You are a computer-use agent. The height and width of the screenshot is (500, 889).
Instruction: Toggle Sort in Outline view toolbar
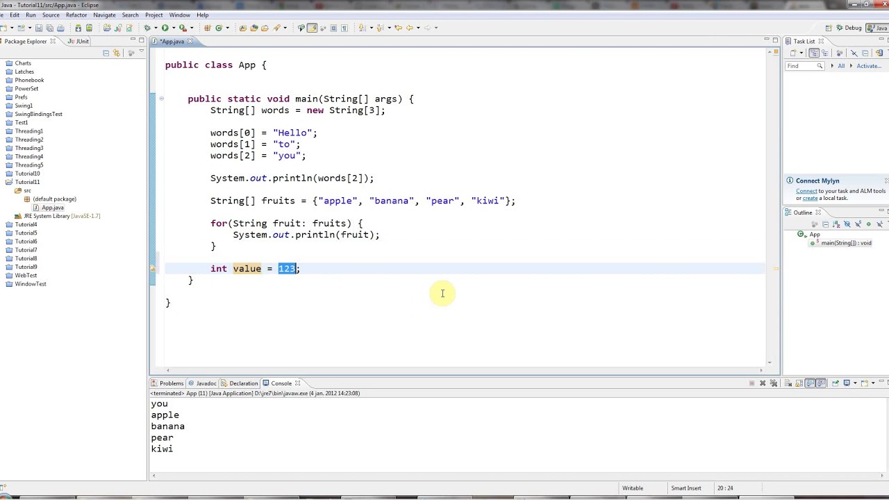point(836,224)
